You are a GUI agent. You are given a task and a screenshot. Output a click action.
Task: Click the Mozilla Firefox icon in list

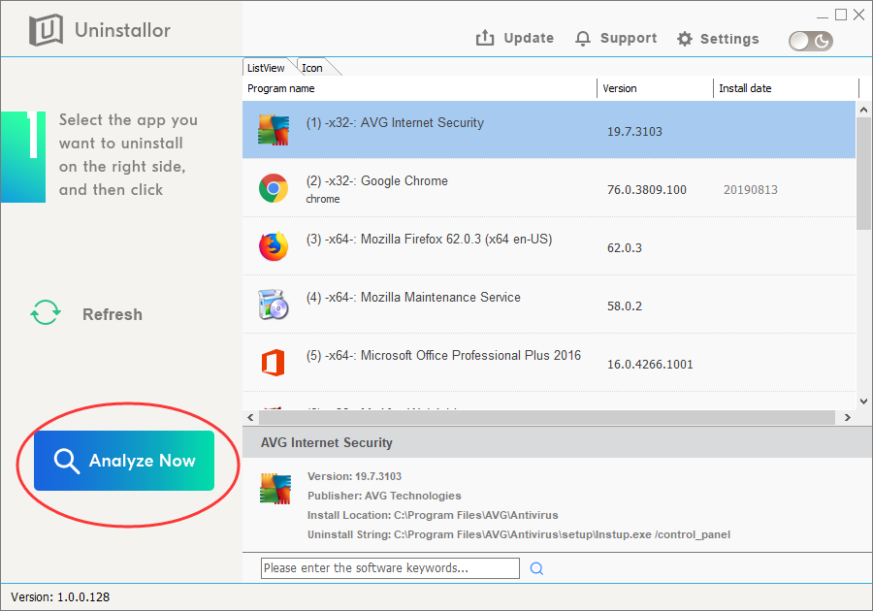(274, 246)
